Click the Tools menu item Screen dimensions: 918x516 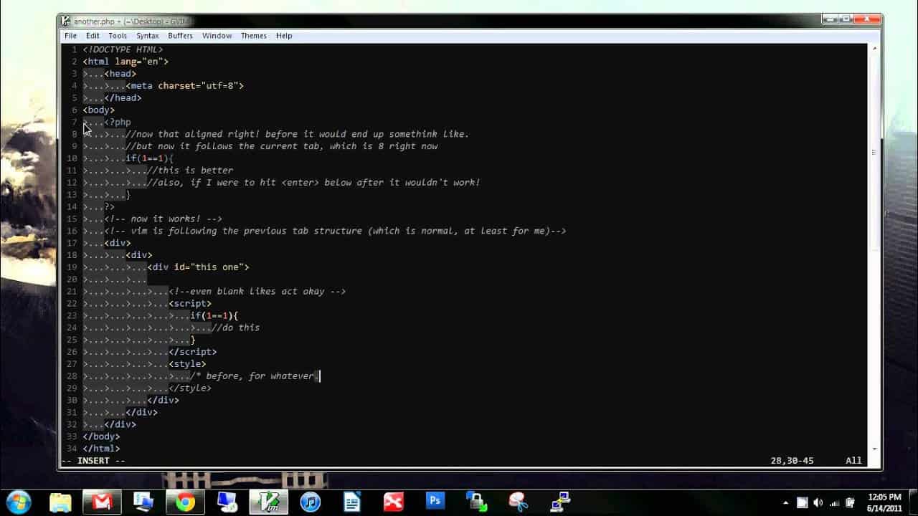(x=118, y=36)
